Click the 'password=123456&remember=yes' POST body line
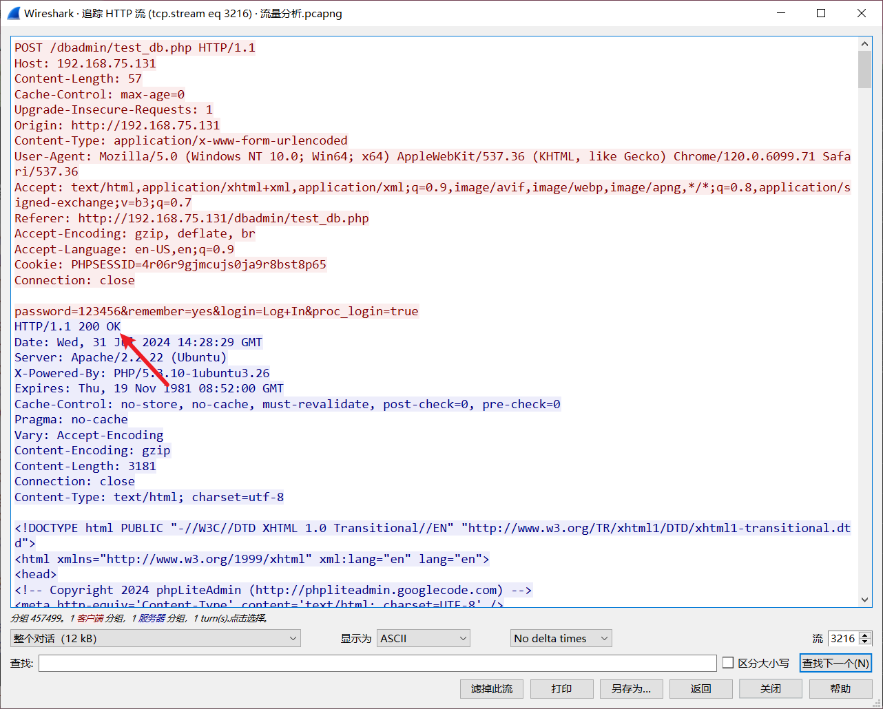 coord(216,311)
